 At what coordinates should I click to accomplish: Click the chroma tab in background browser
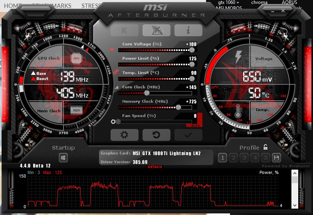[x=259, y=2]
